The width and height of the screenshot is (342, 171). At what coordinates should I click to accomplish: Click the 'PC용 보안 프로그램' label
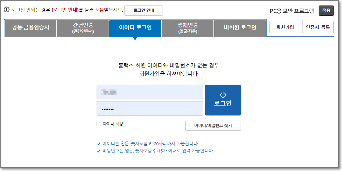(292, 11)
